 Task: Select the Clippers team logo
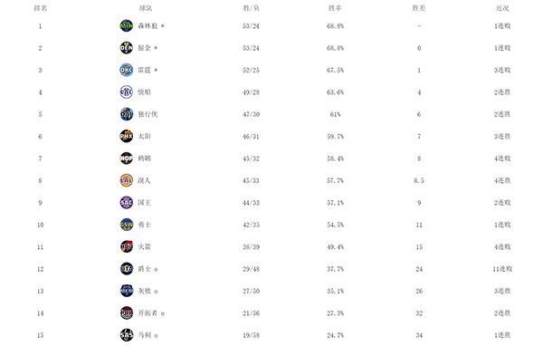(127, 92)
